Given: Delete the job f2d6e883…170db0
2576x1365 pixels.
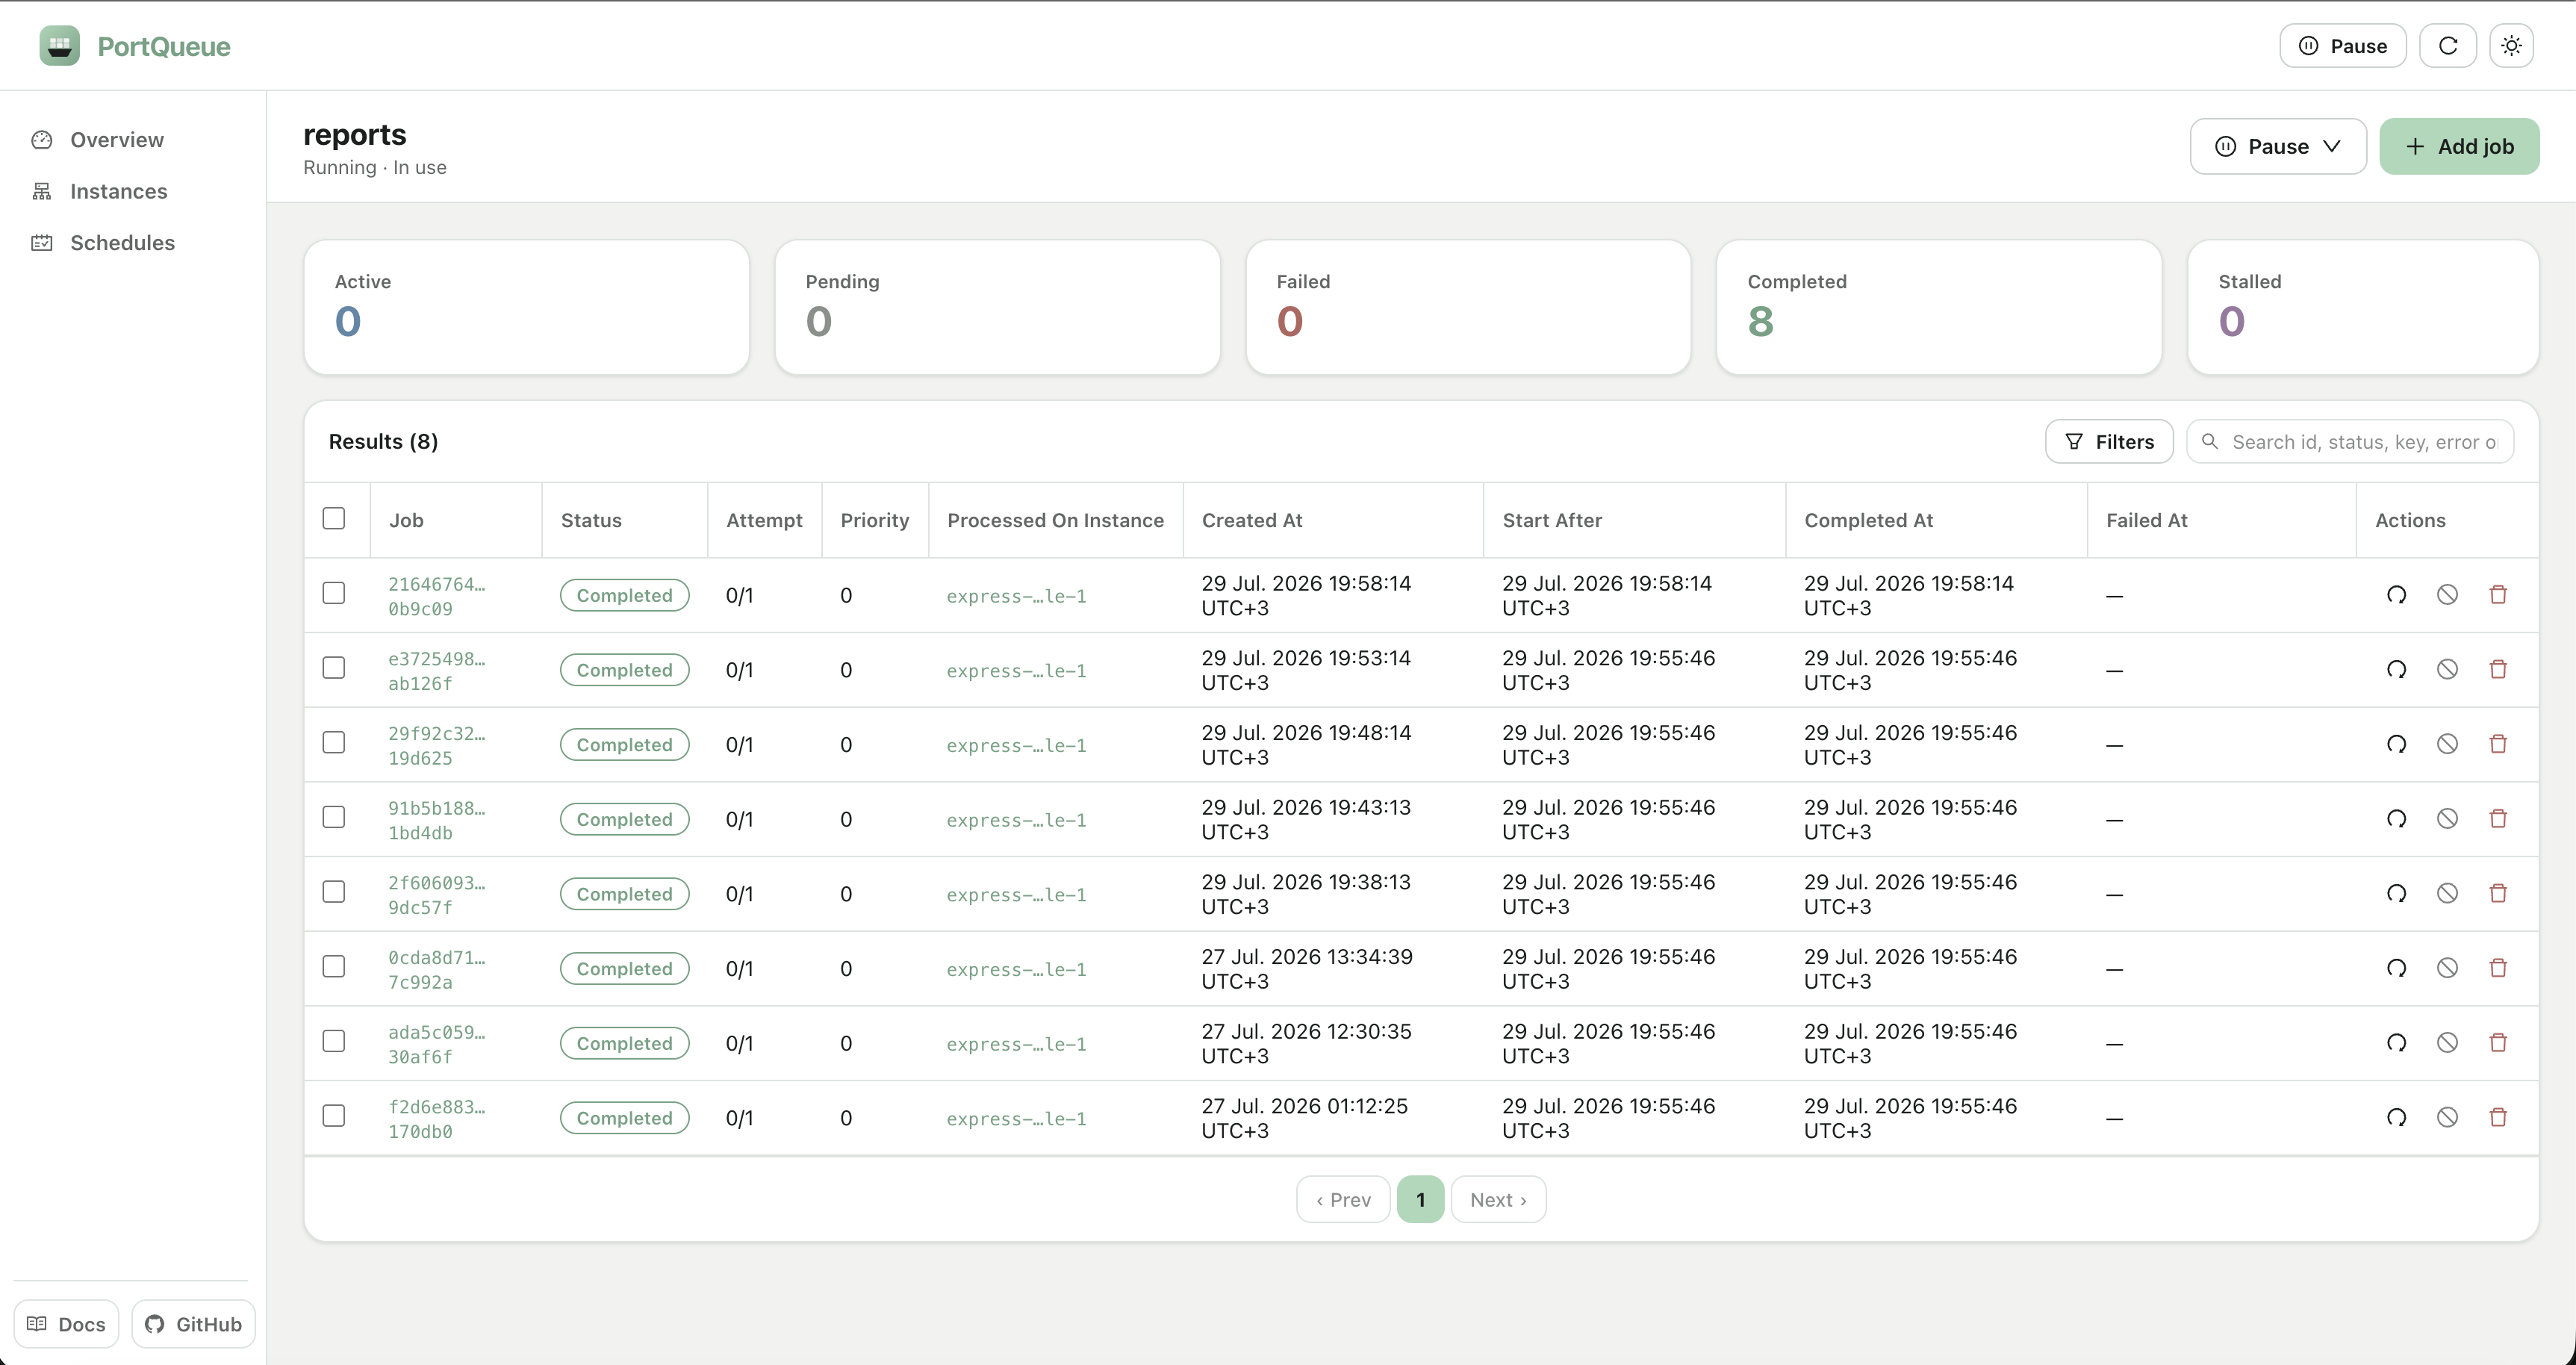Looking at the screenshot, I should pyautogui.click(x=2498, y=1118).
